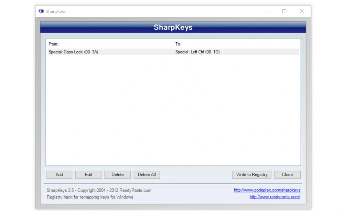Click the SharpKeys banner heading
This screenshot has height=217, width=344.
click(x=173, y=28)
